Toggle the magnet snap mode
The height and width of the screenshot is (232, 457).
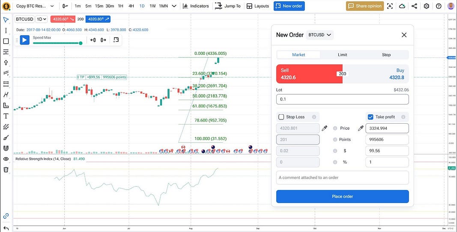point(6,148)
